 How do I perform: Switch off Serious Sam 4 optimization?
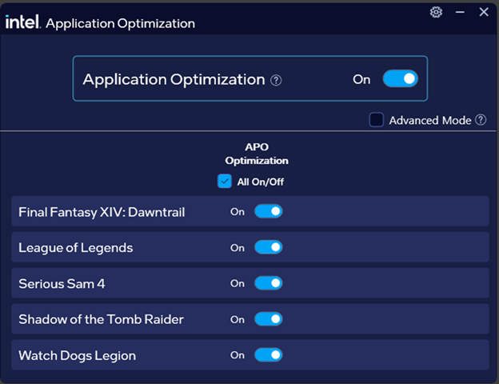[x=268, y=283]
